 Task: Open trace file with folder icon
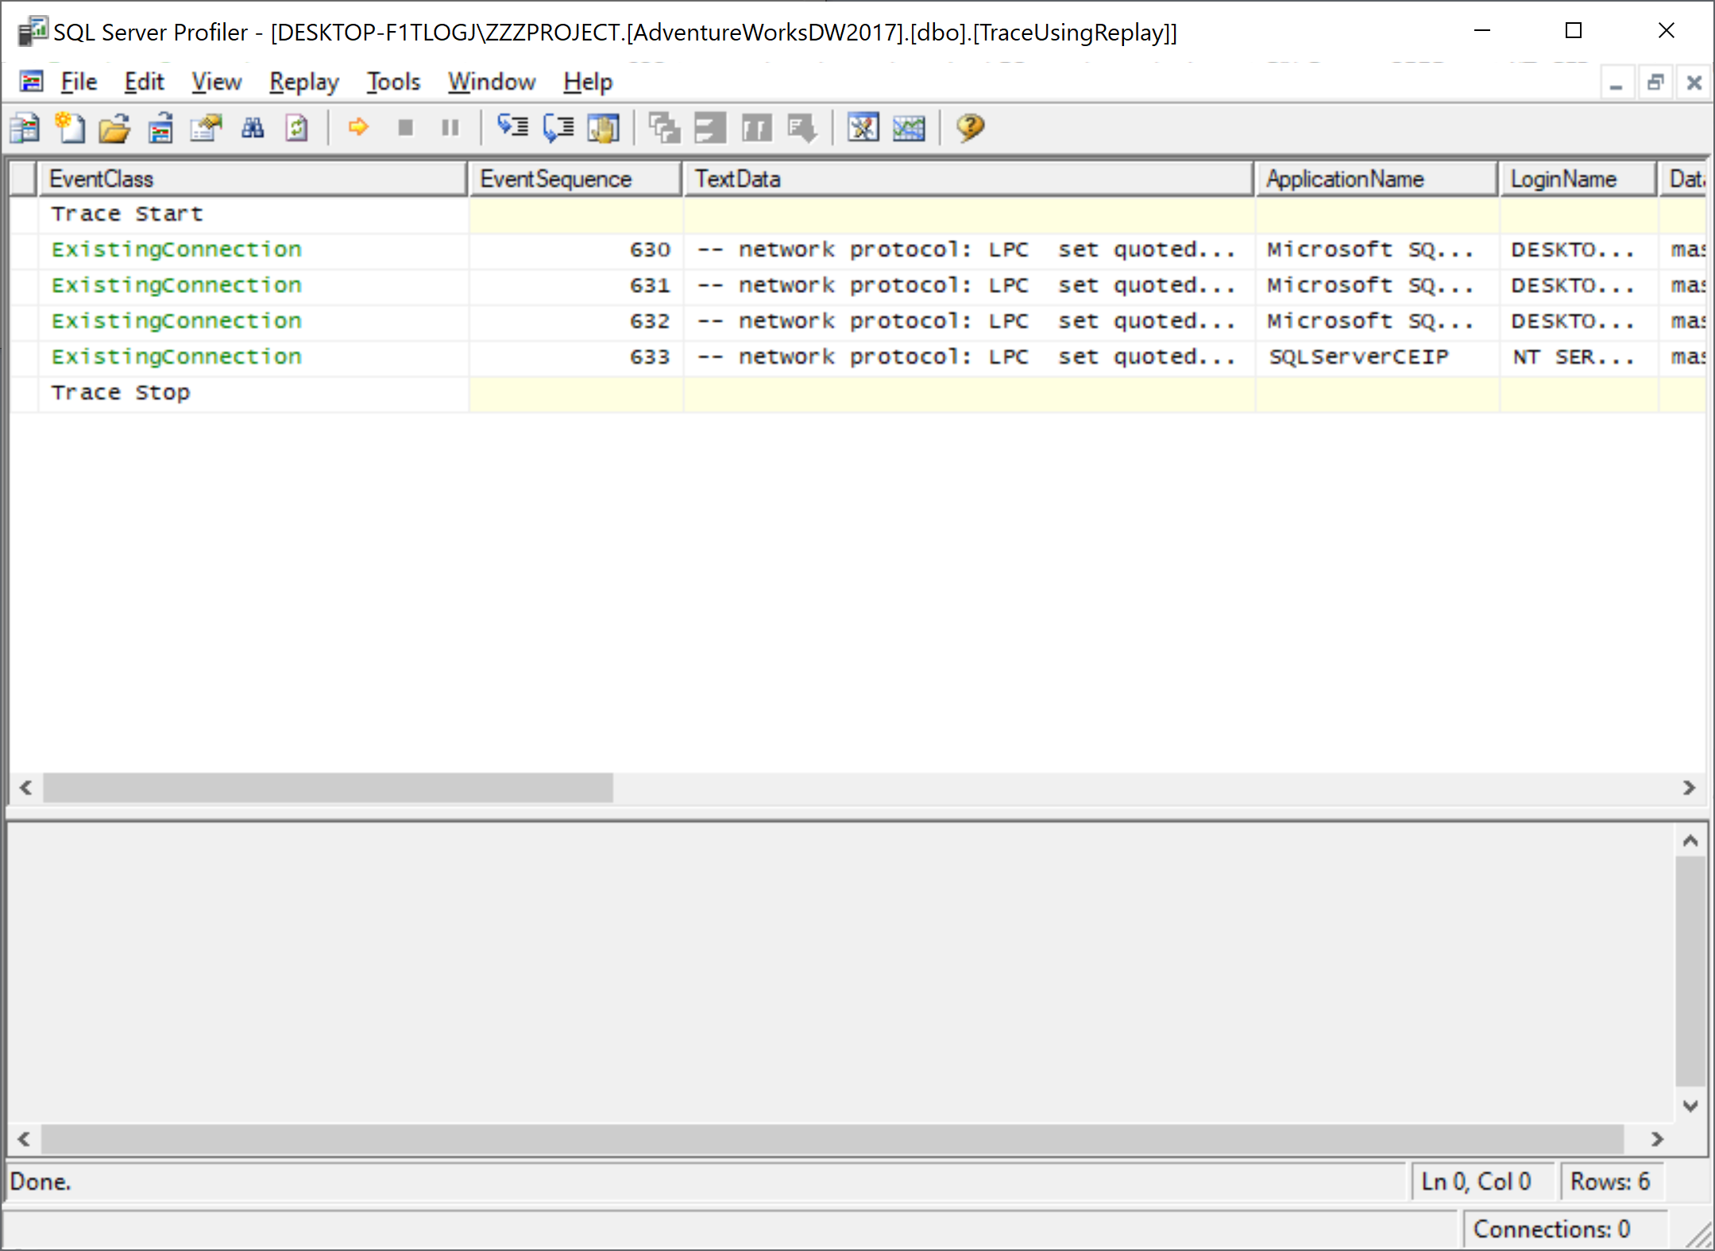pos(114,128)
